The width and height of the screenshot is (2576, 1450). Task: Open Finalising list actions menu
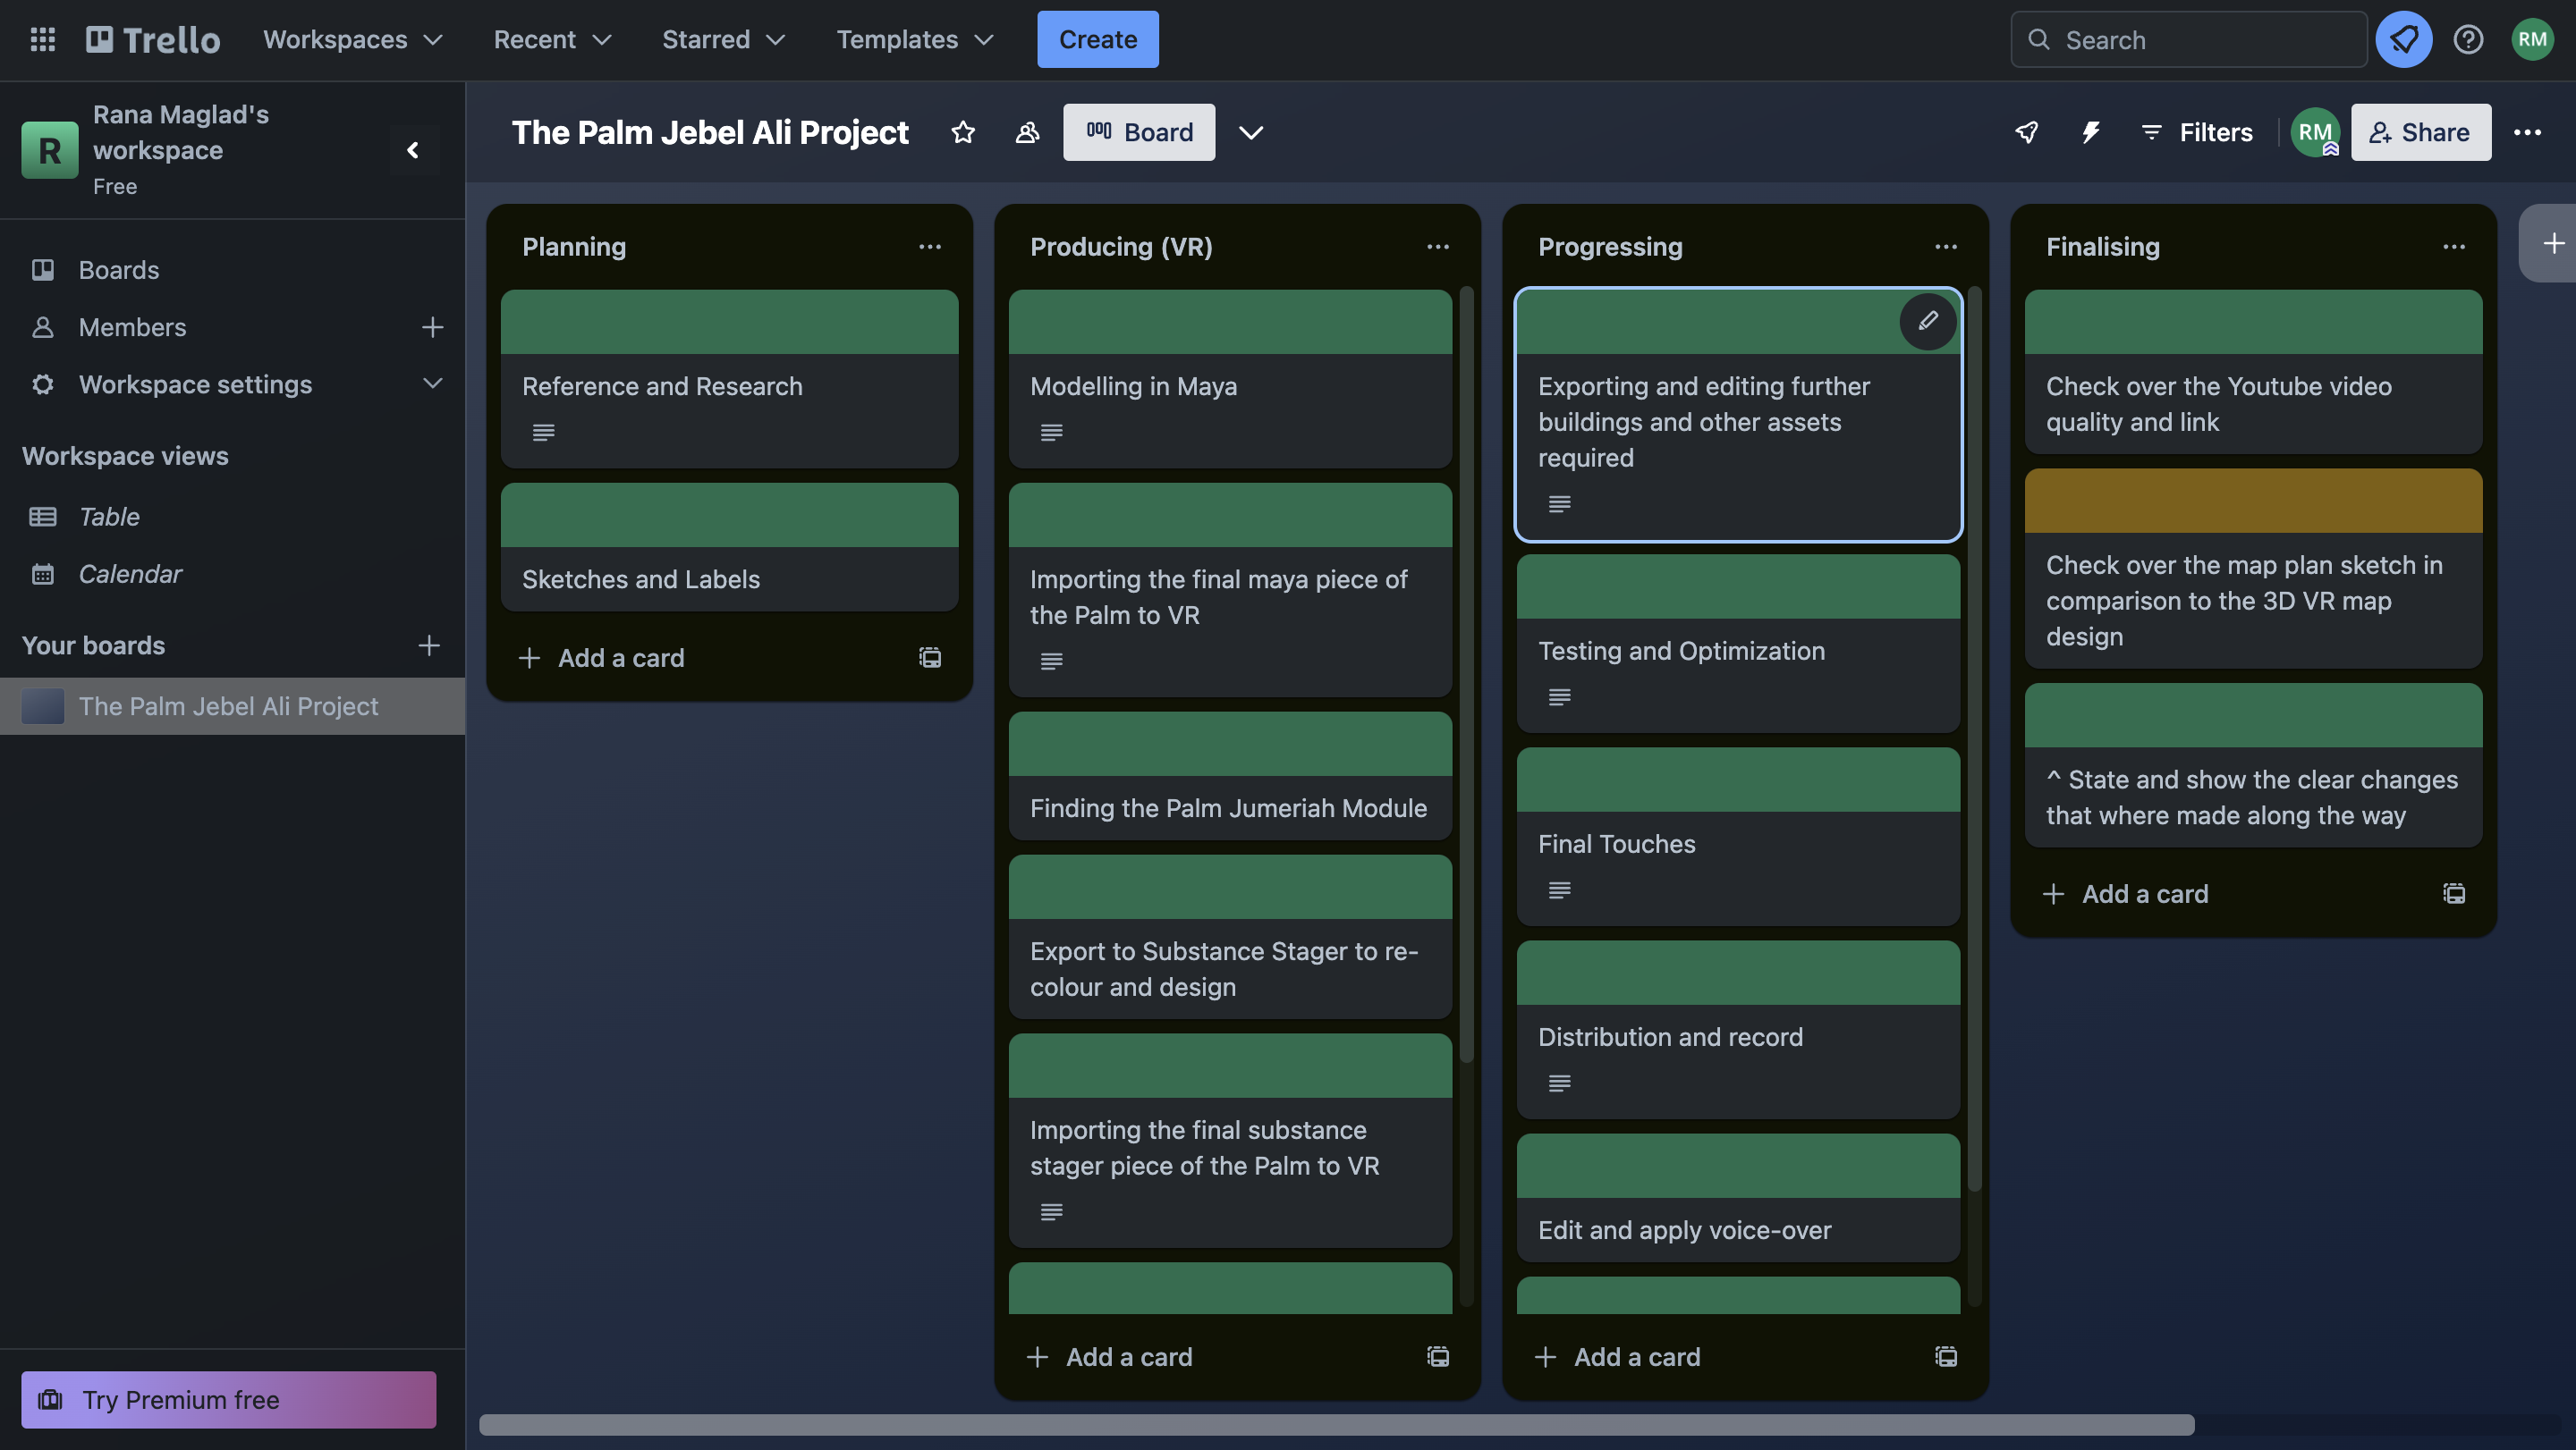2454,247
